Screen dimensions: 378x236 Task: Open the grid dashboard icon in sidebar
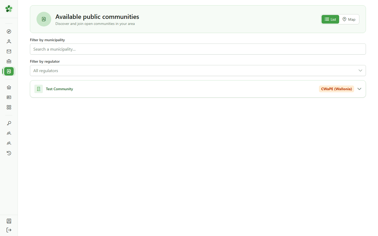pyautogui.click(x=9, y=107)
